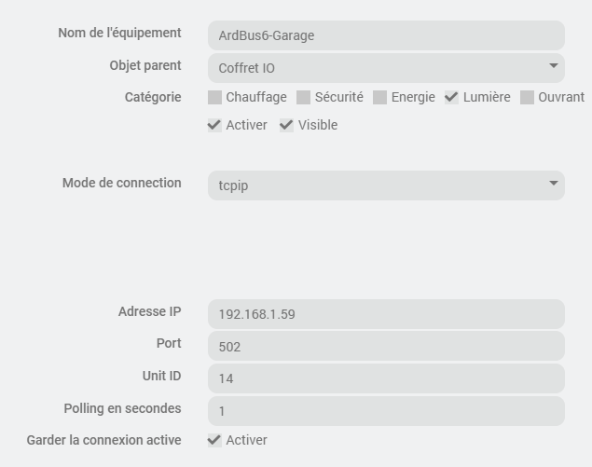Tick the Energie category checkbox
Screen dimensions: 592x467
(x=380, y=97)
